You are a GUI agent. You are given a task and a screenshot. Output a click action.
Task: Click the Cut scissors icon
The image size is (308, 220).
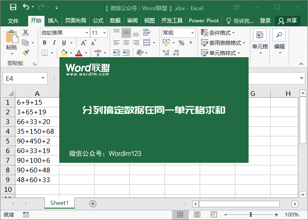pos(26,33)
